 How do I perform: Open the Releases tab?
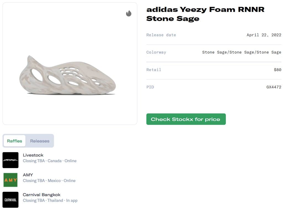click(40, 141)
